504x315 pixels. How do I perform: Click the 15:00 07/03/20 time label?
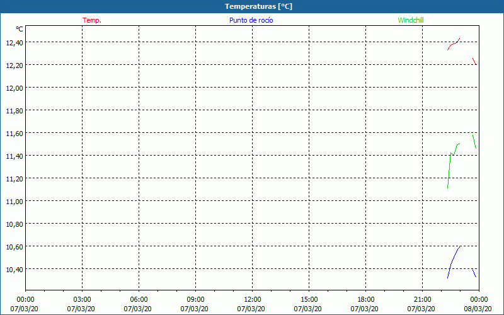pyautogui.click(x=308, y=304)
